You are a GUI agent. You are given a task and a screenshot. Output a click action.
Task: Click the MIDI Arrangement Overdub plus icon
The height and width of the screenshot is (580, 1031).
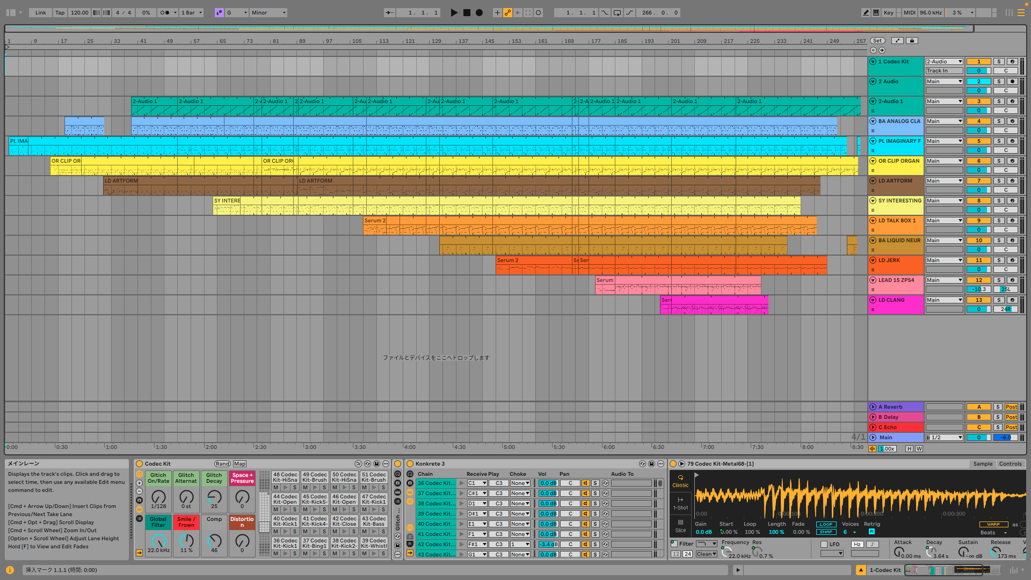[497, 12]
